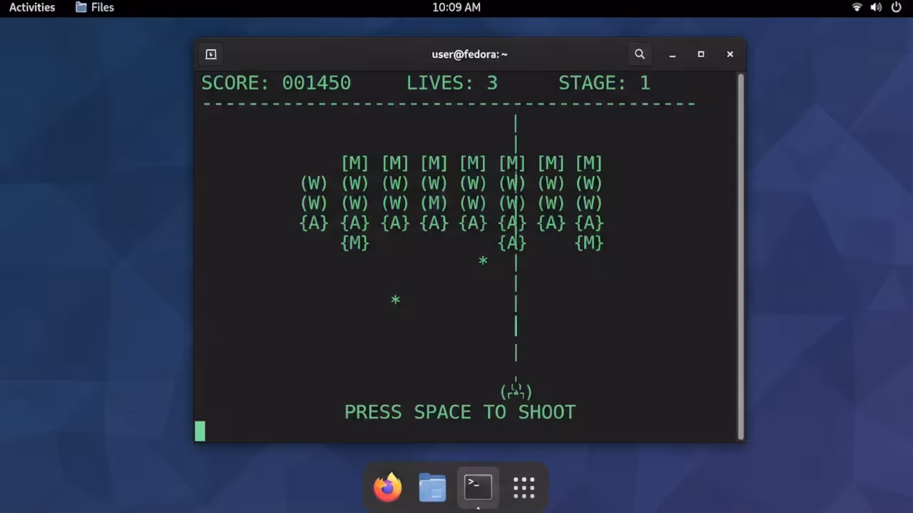The width and height of the screenshot is (913, 513).
Task: Open the Activities overview
Action: tap(32, 7)
